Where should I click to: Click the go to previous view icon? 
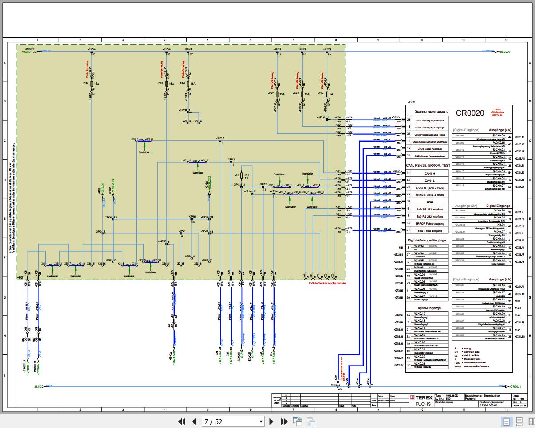(297, 422)
